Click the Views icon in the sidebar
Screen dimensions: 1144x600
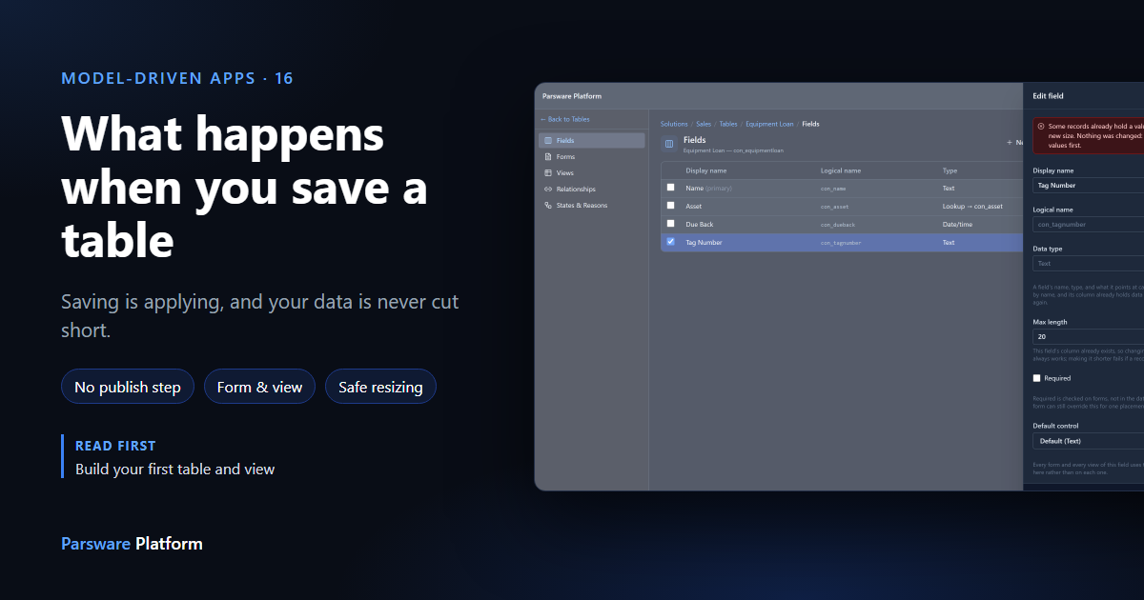click(x=546, y=173)
